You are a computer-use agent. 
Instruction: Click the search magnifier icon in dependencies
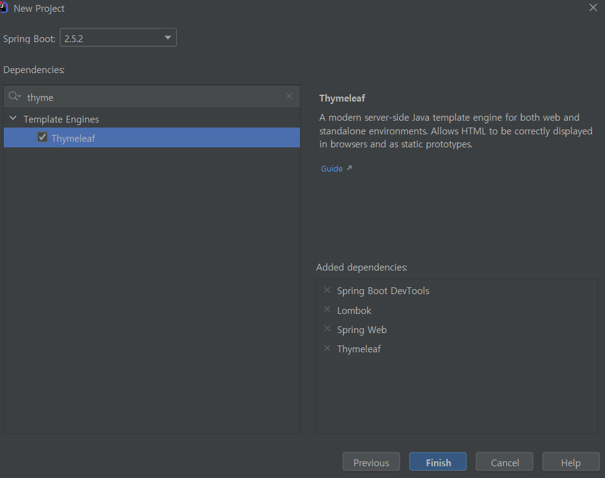pos(14,97)
